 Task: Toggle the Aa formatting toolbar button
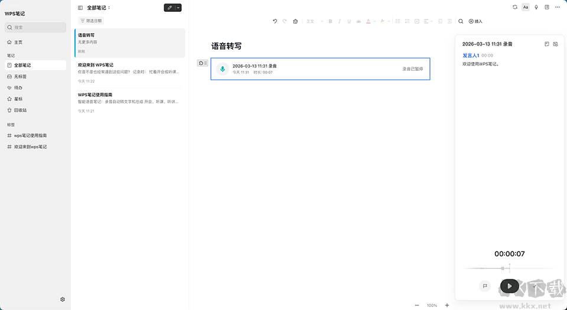[526, 7]
